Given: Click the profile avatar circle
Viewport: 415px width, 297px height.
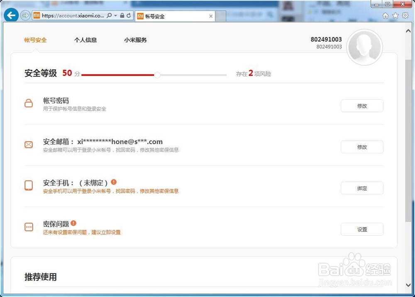Looking at the screenshot, I should (364, 47).
